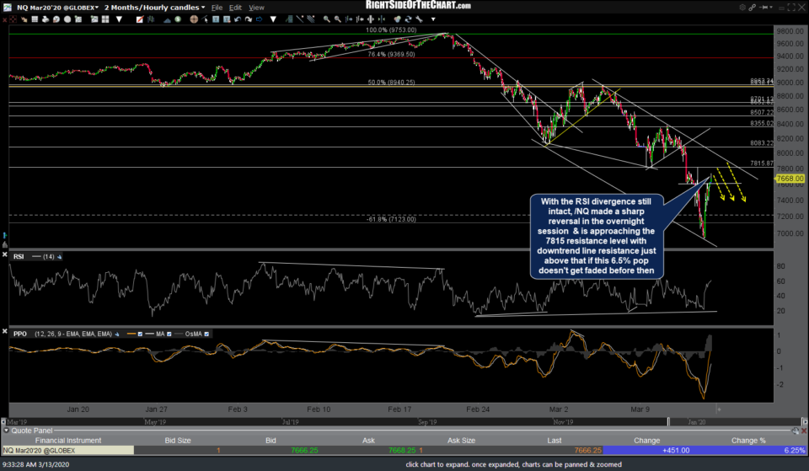Open the Edit menu
809x471 pixels.
[x=235, y=8]
